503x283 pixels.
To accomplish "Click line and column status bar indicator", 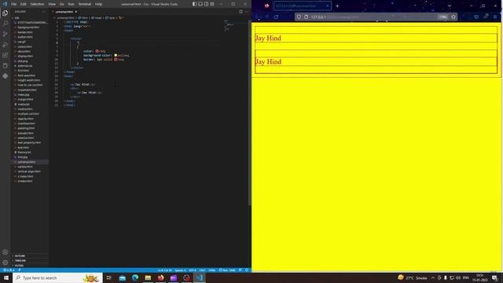I will pyautogui.click(x=164, y=270).
